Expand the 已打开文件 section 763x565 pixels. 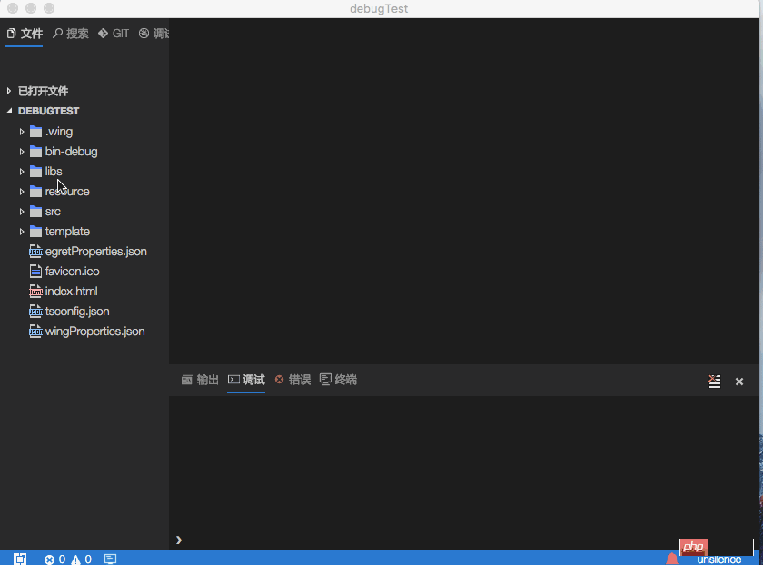(x=43, y=91)
